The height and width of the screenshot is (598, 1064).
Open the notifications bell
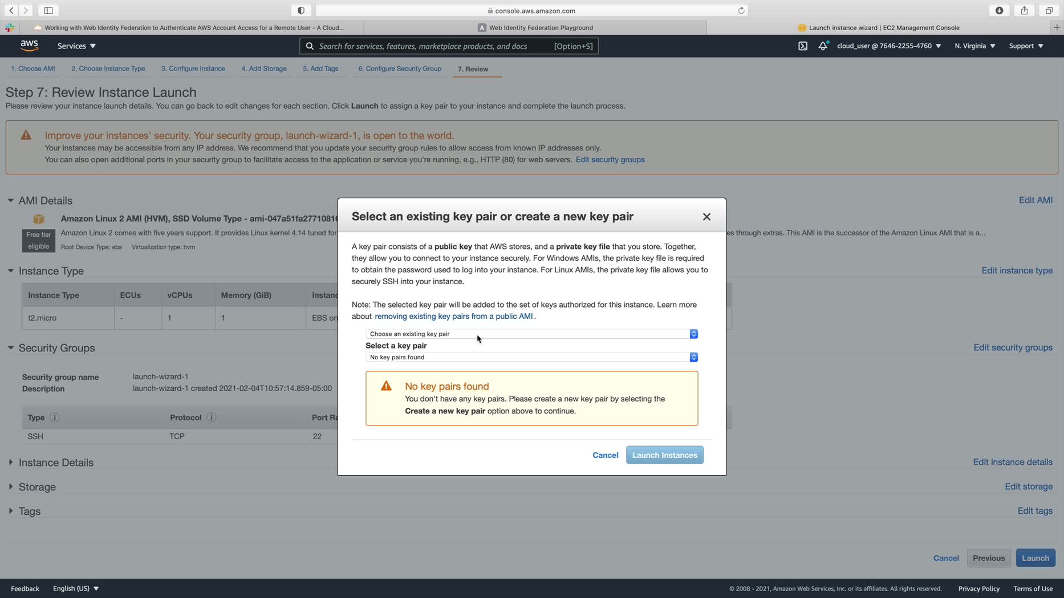point(823,46)
